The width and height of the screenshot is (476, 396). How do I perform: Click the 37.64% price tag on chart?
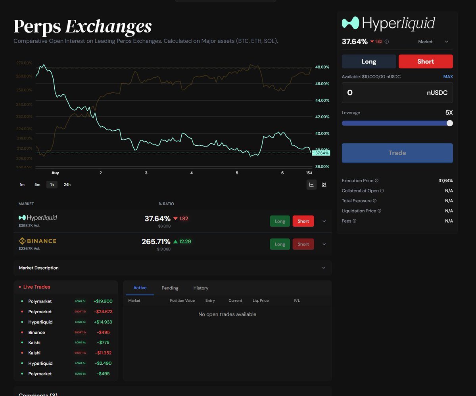(x=321, y=153)
